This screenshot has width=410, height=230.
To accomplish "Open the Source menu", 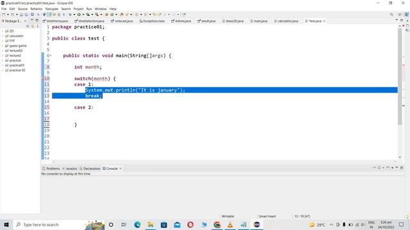I will tap(22, 9).
